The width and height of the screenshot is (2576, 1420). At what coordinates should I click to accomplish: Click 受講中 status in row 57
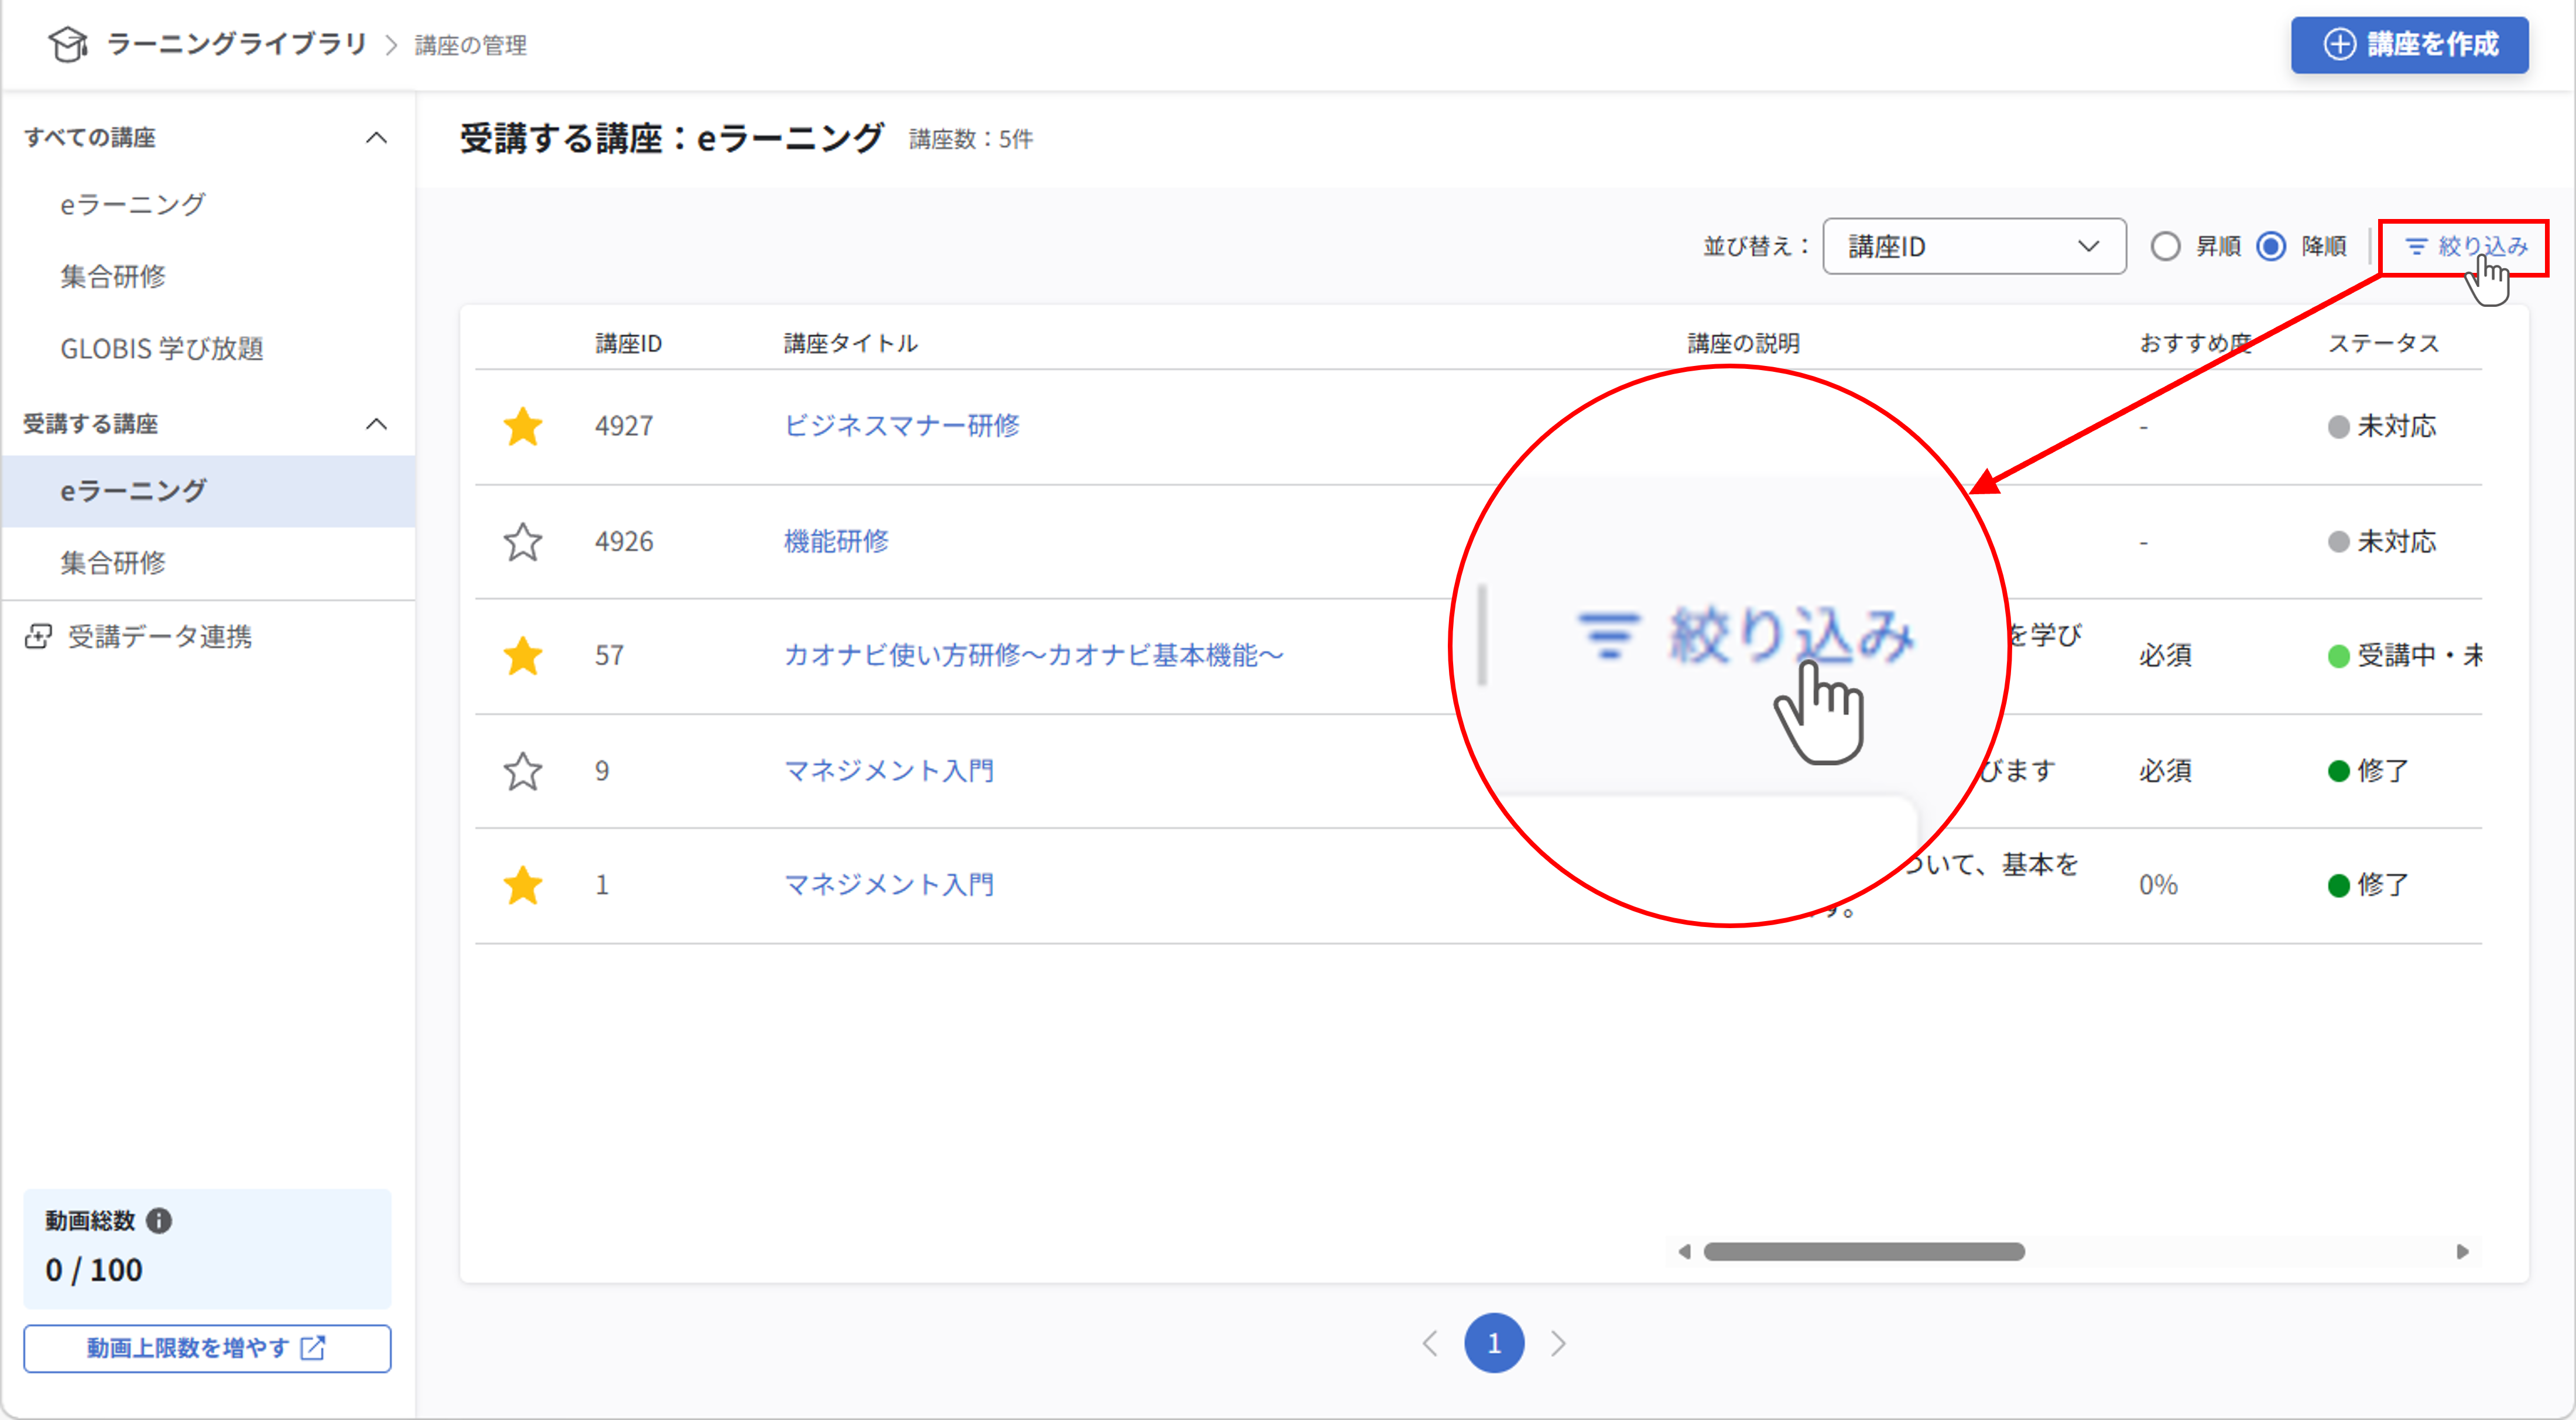2405,655
